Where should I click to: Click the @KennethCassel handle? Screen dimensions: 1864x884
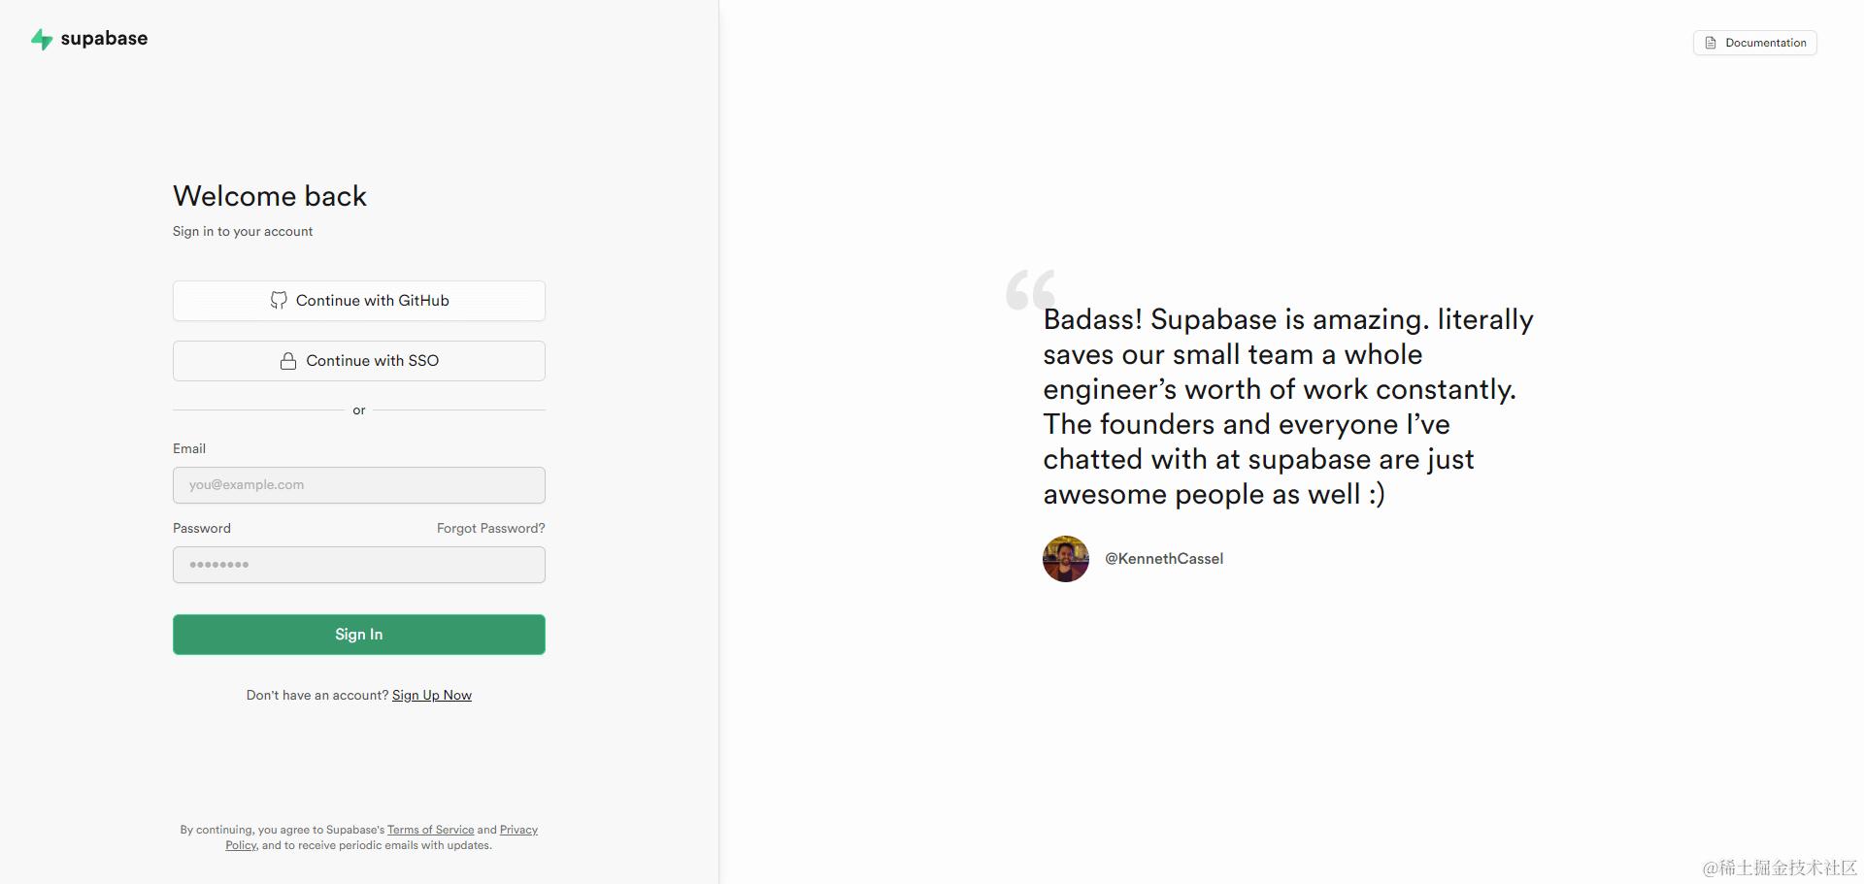pyautogui.click(x=1164, y=559)
